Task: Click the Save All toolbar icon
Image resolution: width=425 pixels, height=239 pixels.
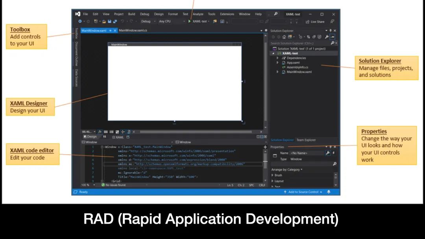Action: pos(115,22)
